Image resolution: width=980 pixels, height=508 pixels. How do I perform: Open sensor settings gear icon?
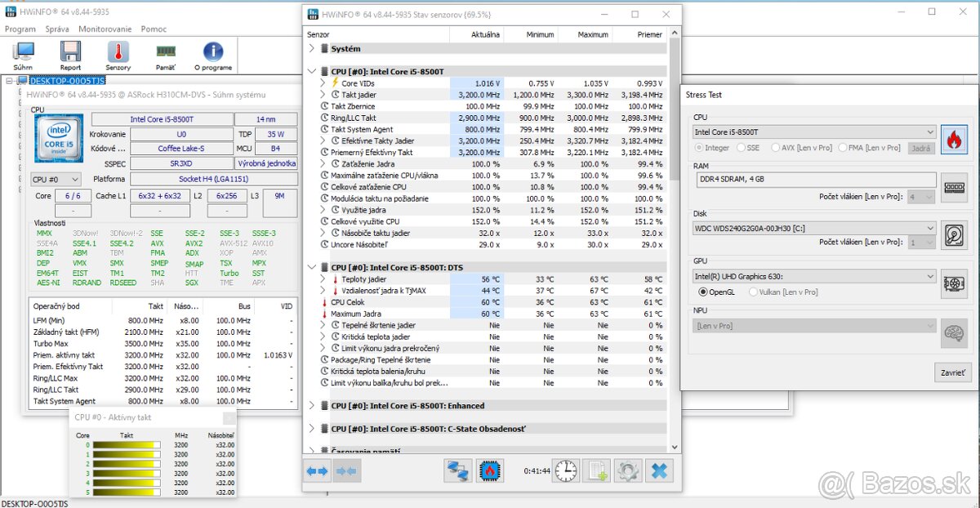coord(627,470)
